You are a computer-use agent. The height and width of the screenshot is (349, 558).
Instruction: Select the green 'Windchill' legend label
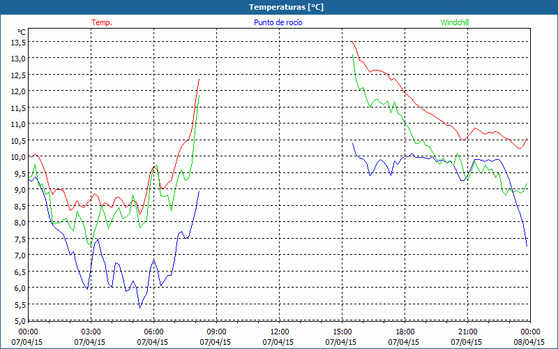coord(455,22)
